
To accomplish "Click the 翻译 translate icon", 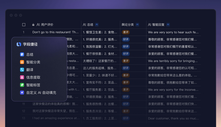I will pyautogui.click(x=22, y=70).
